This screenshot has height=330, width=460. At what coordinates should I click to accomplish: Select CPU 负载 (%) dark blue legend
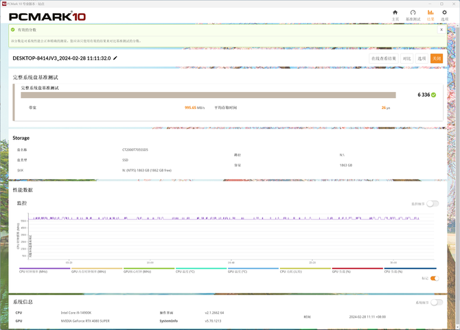pos(410,270)
